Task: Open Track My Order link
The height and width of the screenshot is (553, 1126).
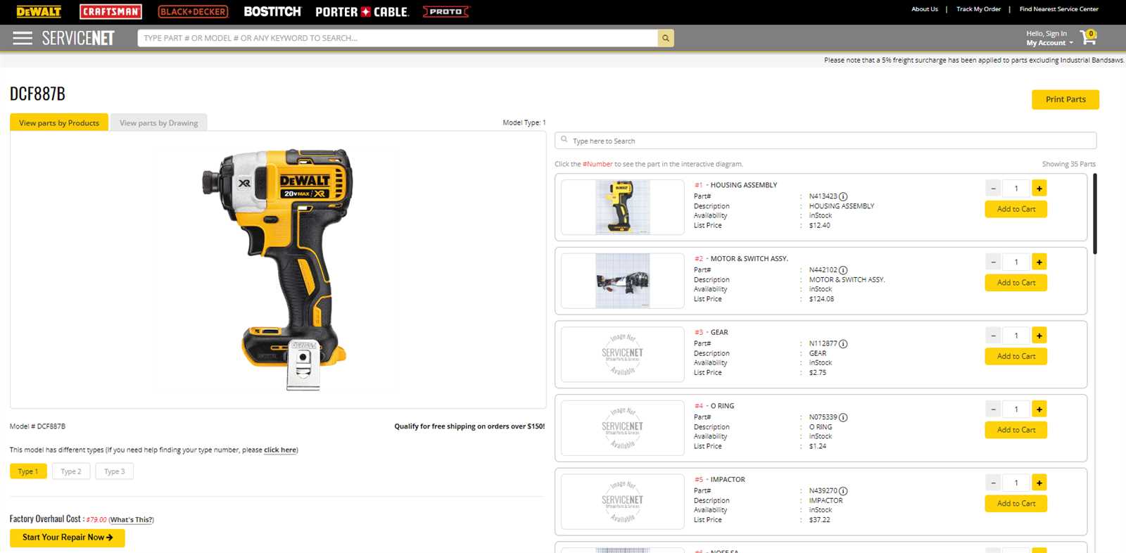Action: click(x=978, y=9)
